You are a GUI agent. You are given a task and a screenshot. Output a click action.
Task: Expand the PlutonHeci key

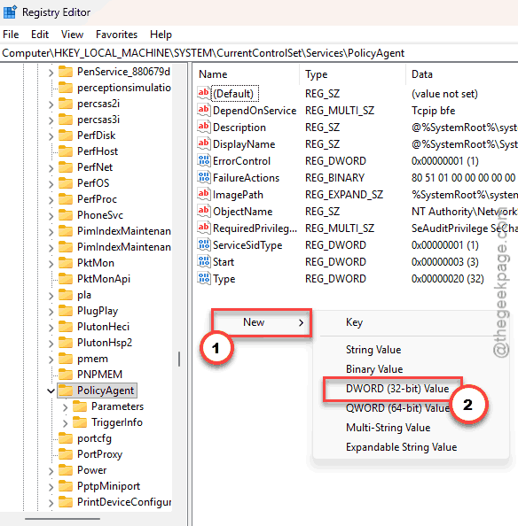(x=51, y=327)
